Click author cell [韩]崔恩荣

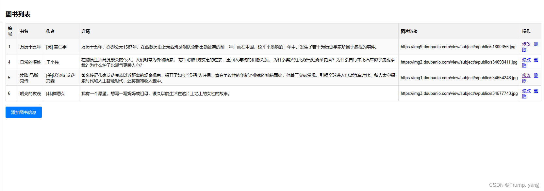click(x=61, y=94)
